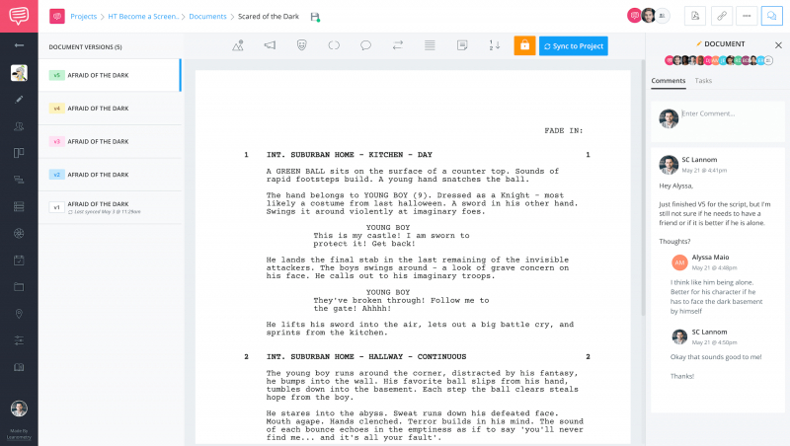Image resolution: width=790 pixels, height=446 pixels.
Task: Open the Comments tab
Action: (x=669, y=81)
